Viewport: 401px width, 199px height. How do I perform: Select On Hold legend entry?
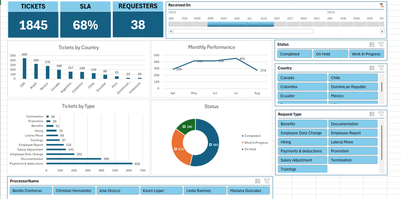point(249,149)
